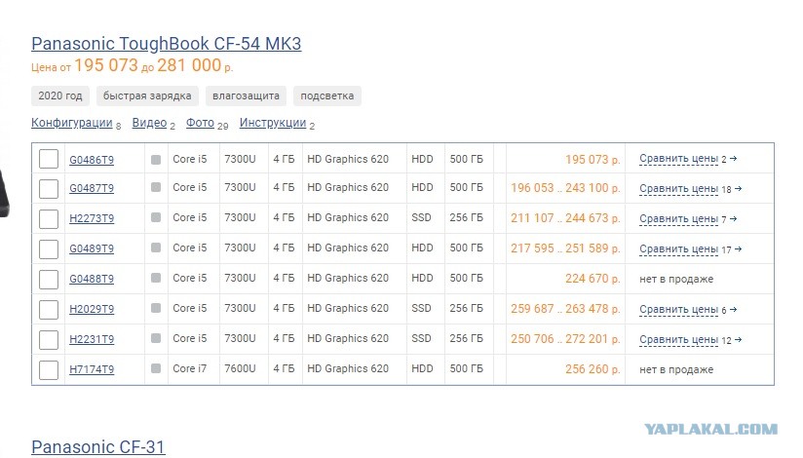Image resolution: width=803 pixels, height=458 pixels.
Task: Expand Сравнить цены 18 for G0487T9
Action: coord(690,188)
